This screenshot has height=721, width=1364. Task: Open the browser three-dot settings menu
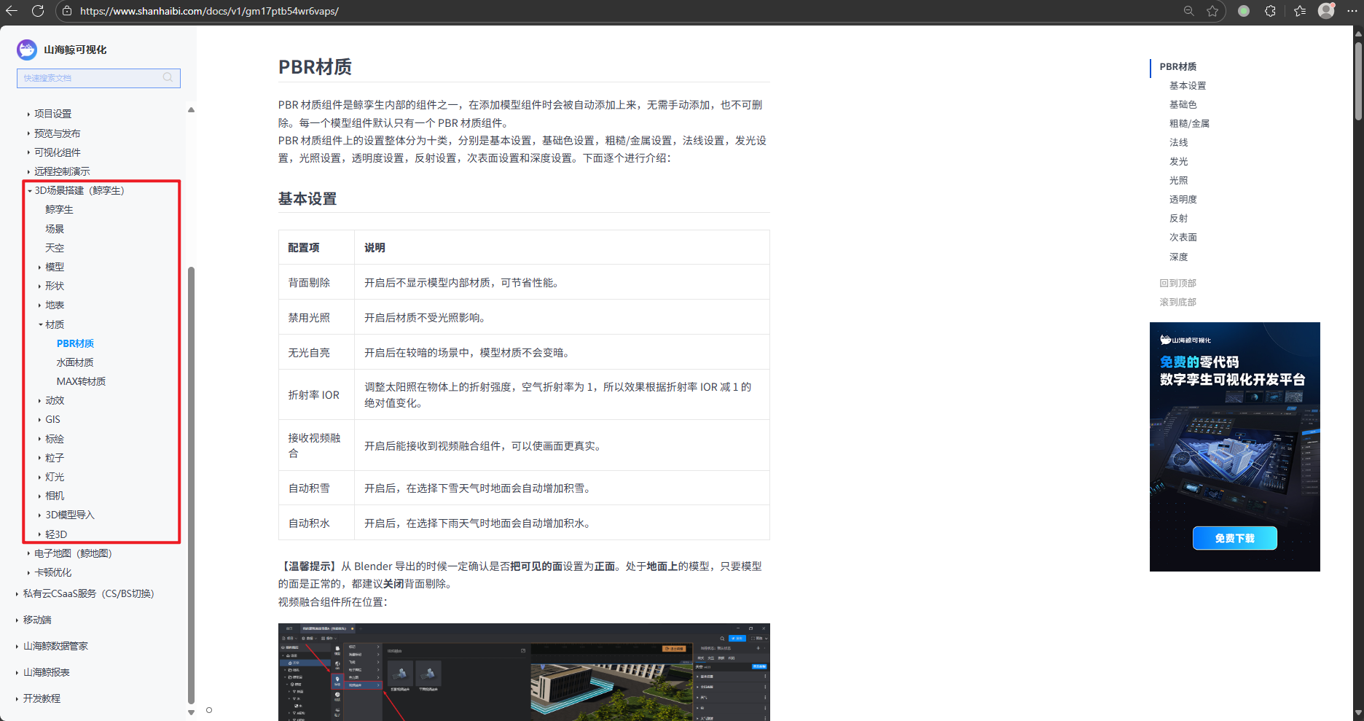coord(1352,11)
